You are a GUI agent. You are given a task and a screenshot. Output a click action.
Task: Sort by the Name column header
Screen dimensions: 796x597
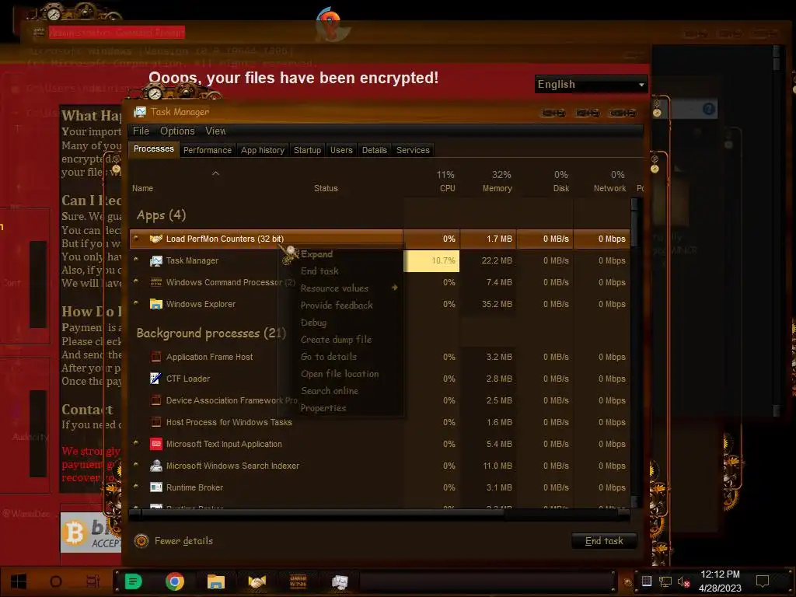[x=143, y=188]
